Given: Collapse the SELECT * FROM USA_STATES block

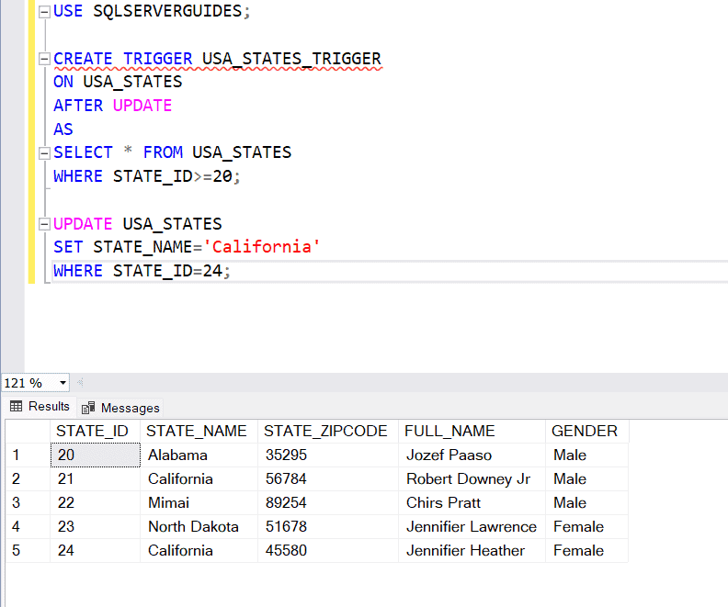Looking at the screenshot, I should 44,153.
